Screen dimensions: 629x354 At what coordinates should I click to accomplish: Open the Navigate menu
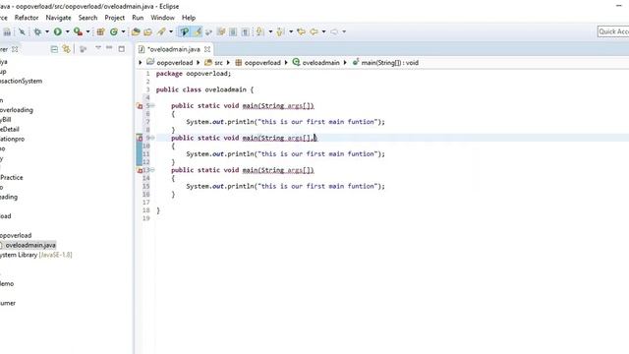pos(58,18)
